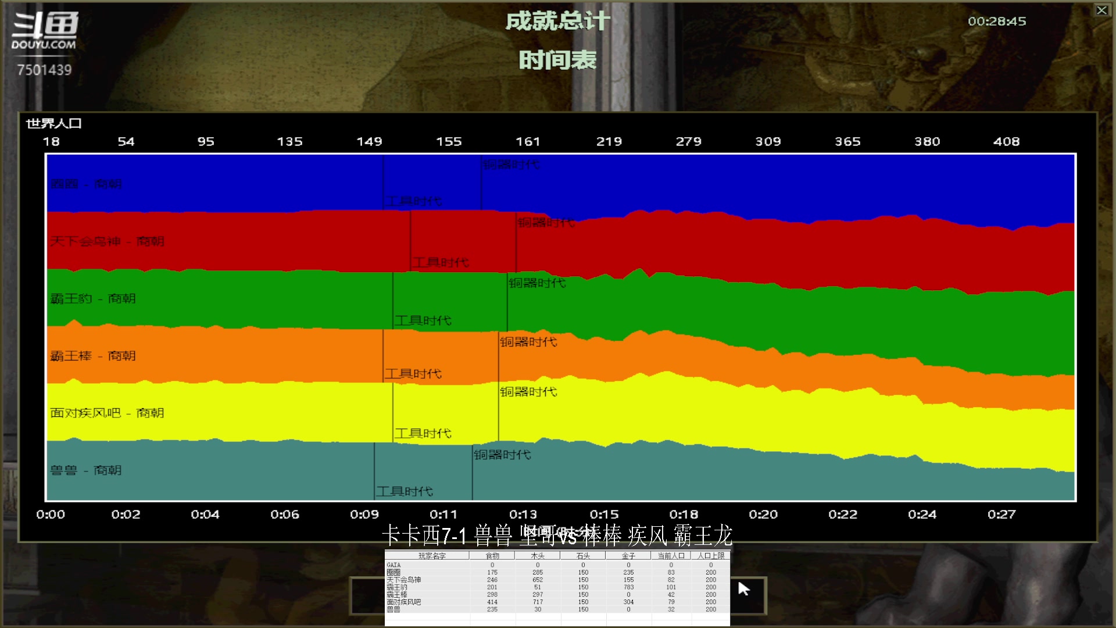Viewport: 1116px width, 628px height.
Task: Click the 时间表 heading
Action: point(557,60)
